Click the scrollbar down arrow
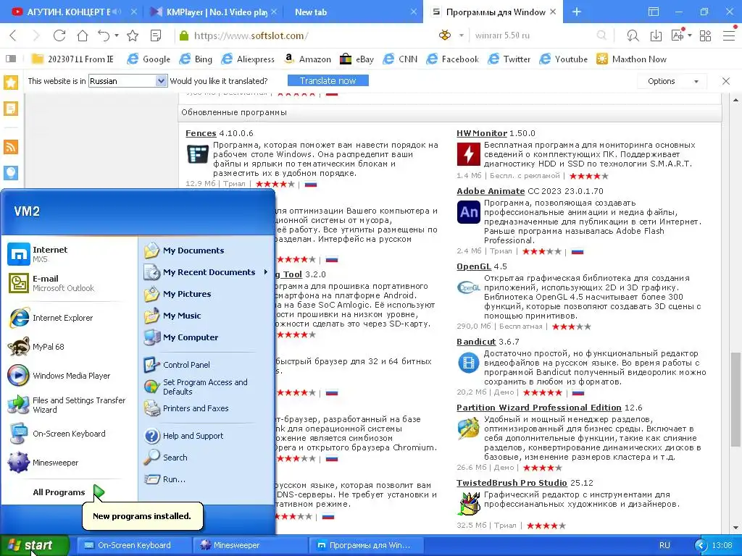Image resolution: width=742 pixels, height=556 pixels. [x=735, y=528]
